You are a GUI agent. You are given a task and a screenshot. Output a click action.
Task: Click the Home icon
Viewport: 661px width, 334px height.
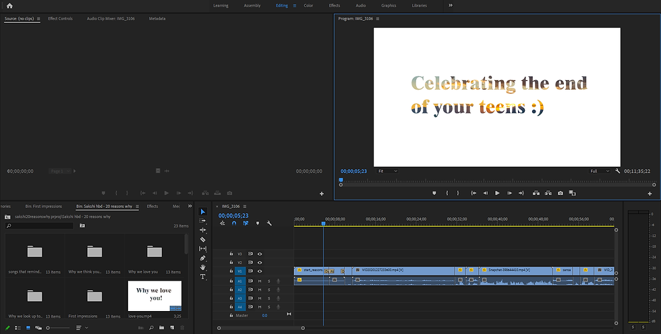pyautogui.click(x=9, y=5)
